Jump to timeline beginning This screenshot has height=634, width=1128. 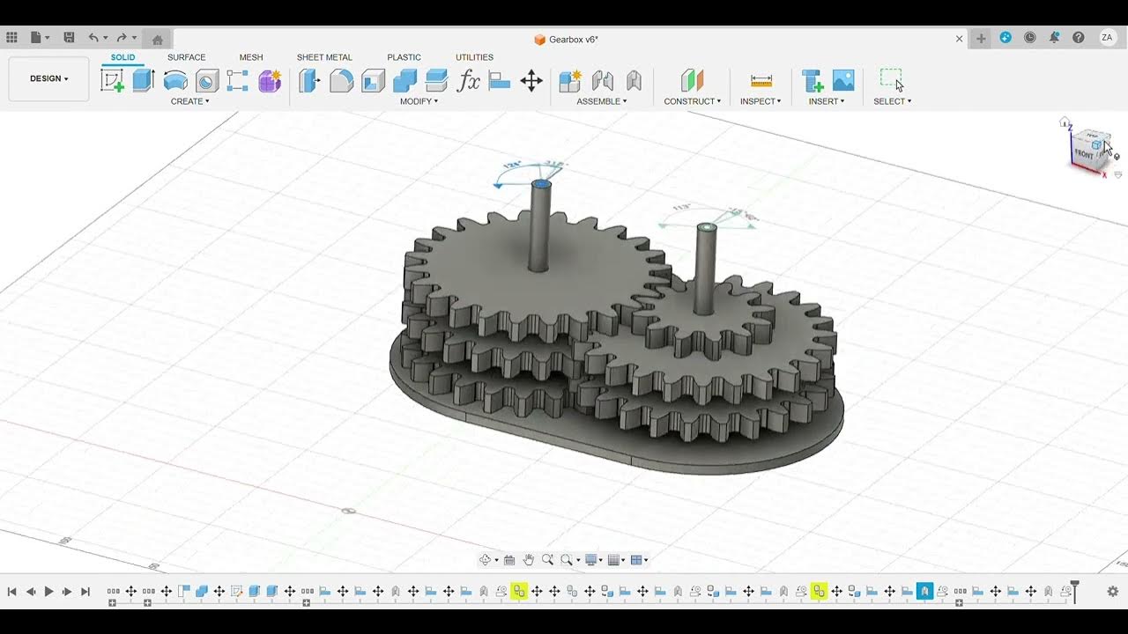tap(12, 592)
